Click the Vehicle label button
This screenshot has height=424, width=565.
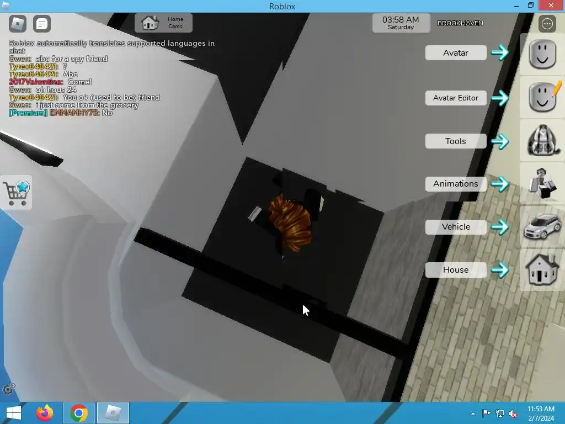pos(455,227)
